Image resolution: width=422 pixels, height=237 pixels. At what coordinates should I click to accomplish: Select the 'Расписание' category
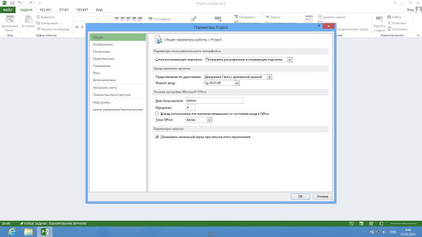pyautogui.click(x=118, y=51)
